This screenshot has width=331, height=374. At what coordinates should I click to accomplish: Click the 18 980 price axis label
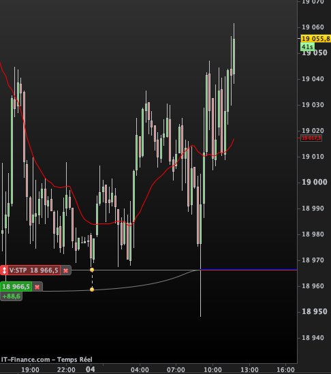tap(313, 234)
